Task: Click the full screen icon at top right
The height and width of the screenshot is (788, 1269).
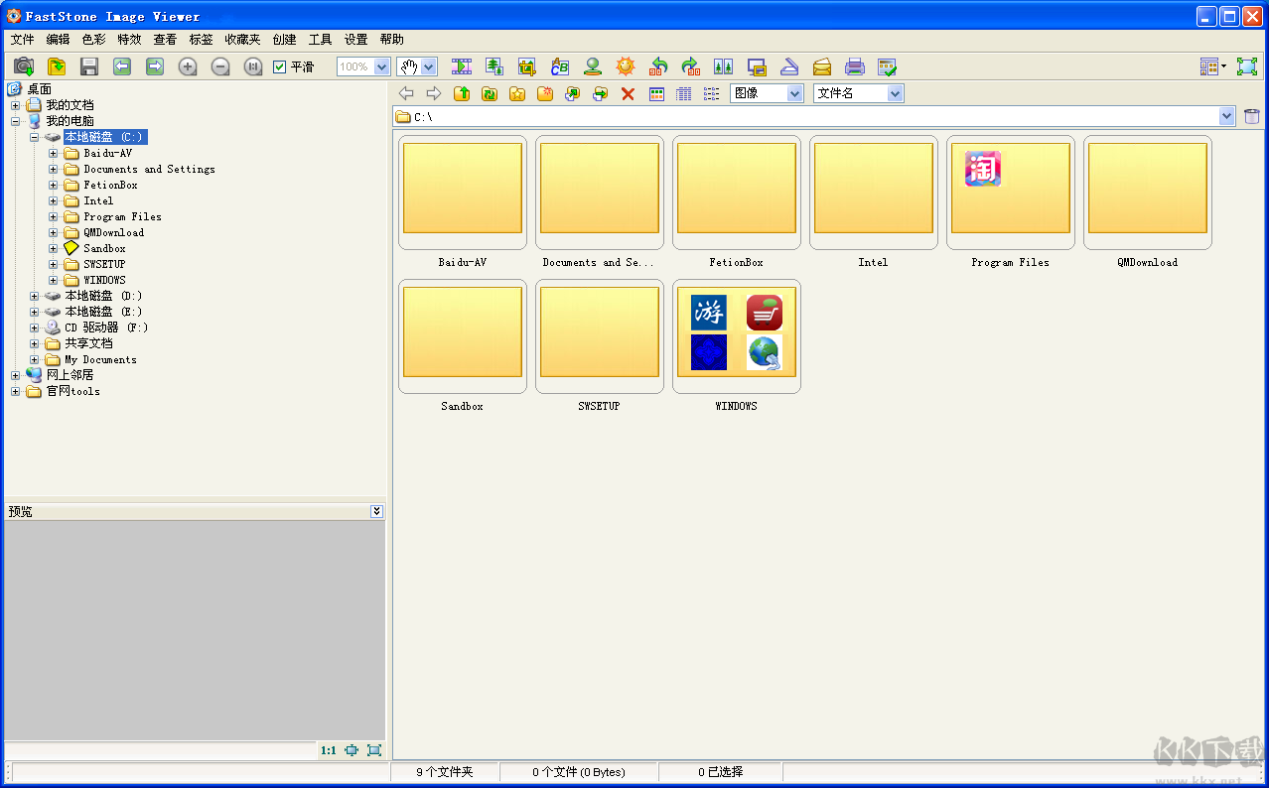Action: [x=1246, y=66]
